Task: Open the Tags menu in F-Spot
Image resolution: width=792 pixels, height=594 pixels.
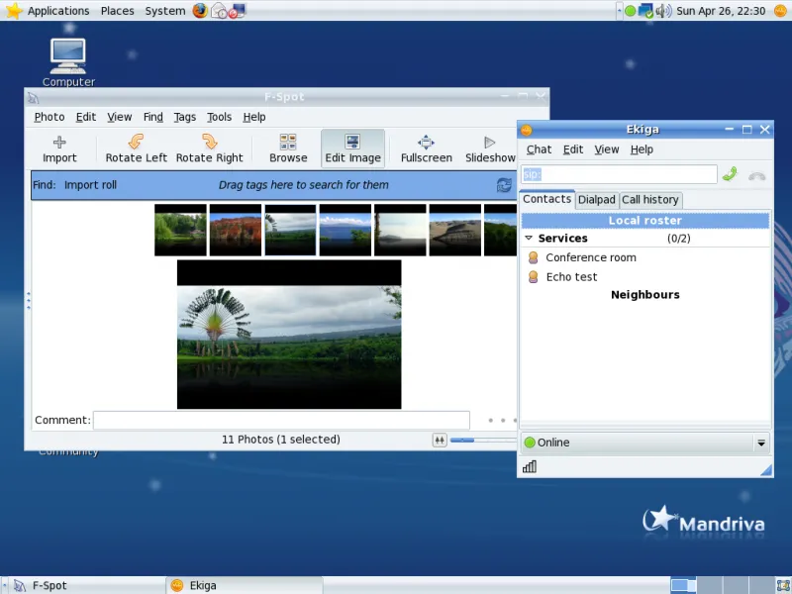Action: 185,117
